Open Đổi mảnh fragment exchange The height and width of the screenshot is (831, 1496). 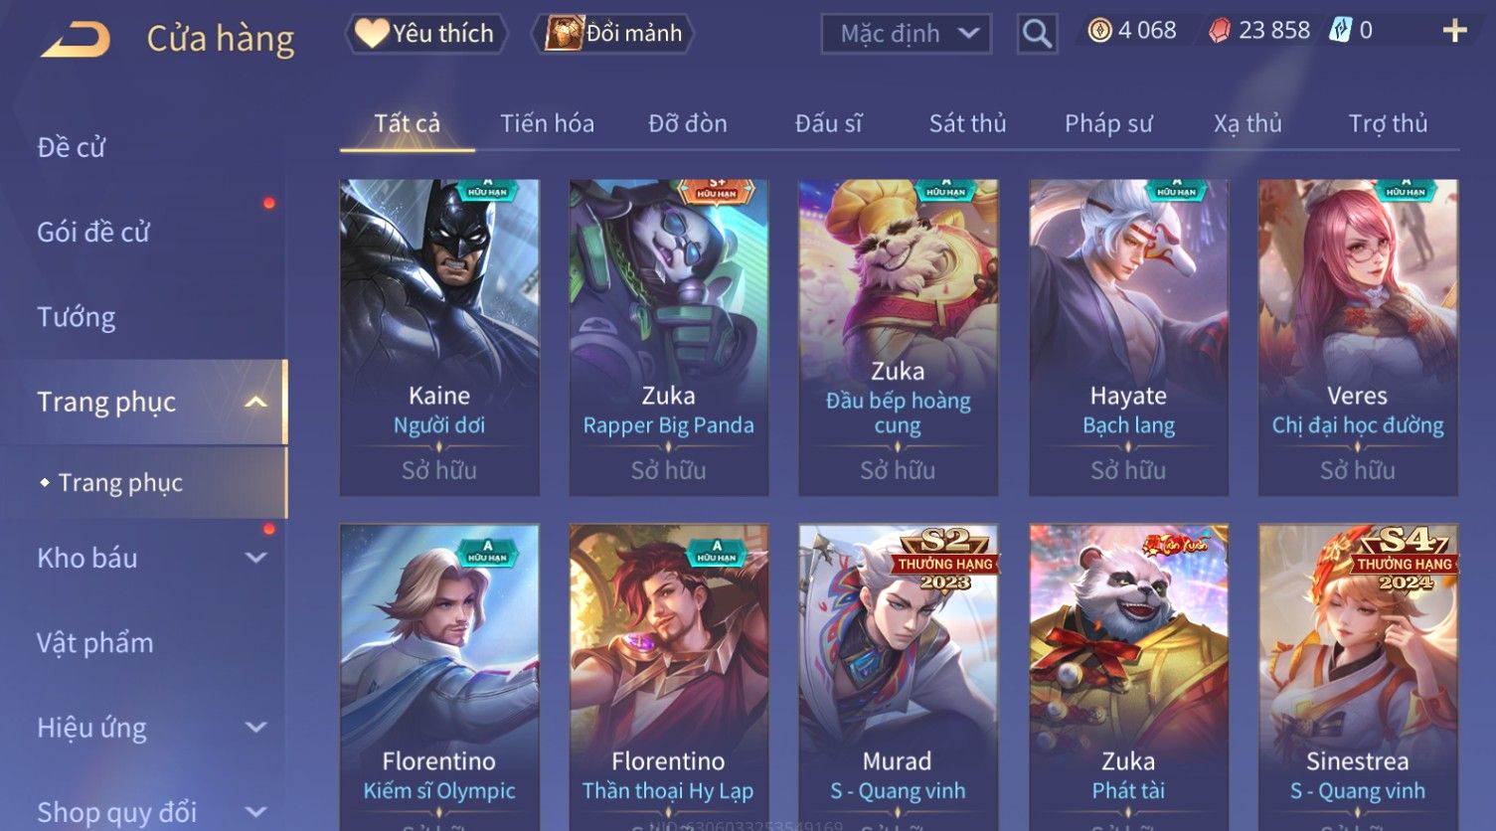(613, 34)
